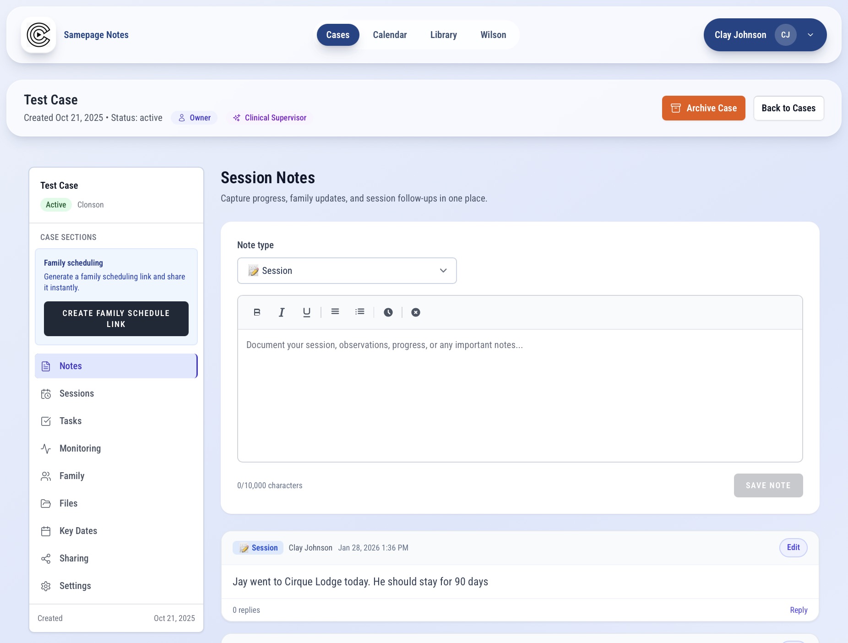The image size is (848, 643).
Task: Open Key Dates via calendar icon
Action: [46, 531]
